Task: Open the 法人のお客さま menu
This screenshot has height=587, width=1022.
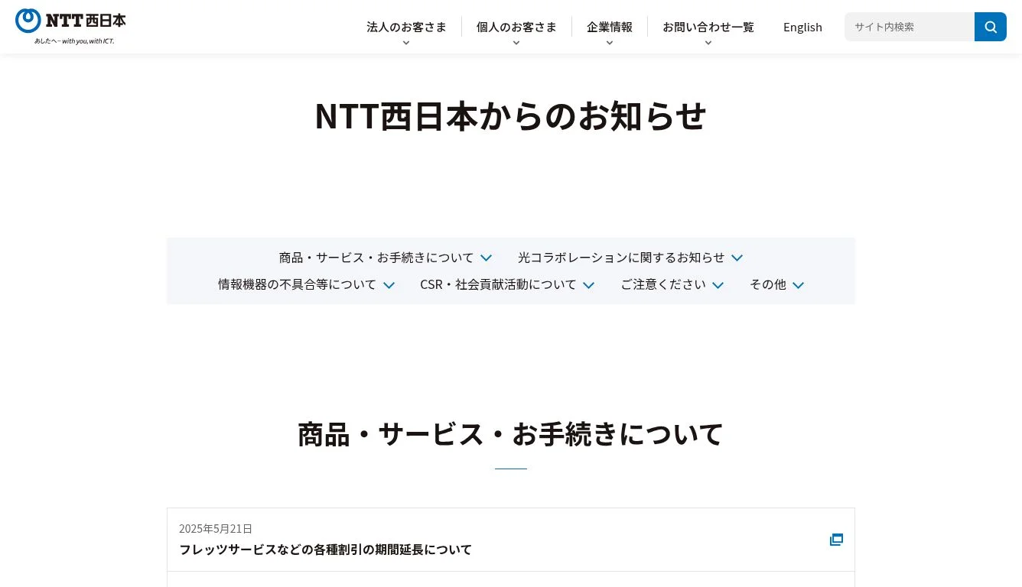Action: point(406,27)
